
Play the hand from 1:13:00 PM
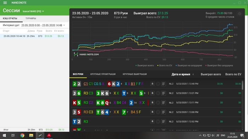[x=158, y=112]
